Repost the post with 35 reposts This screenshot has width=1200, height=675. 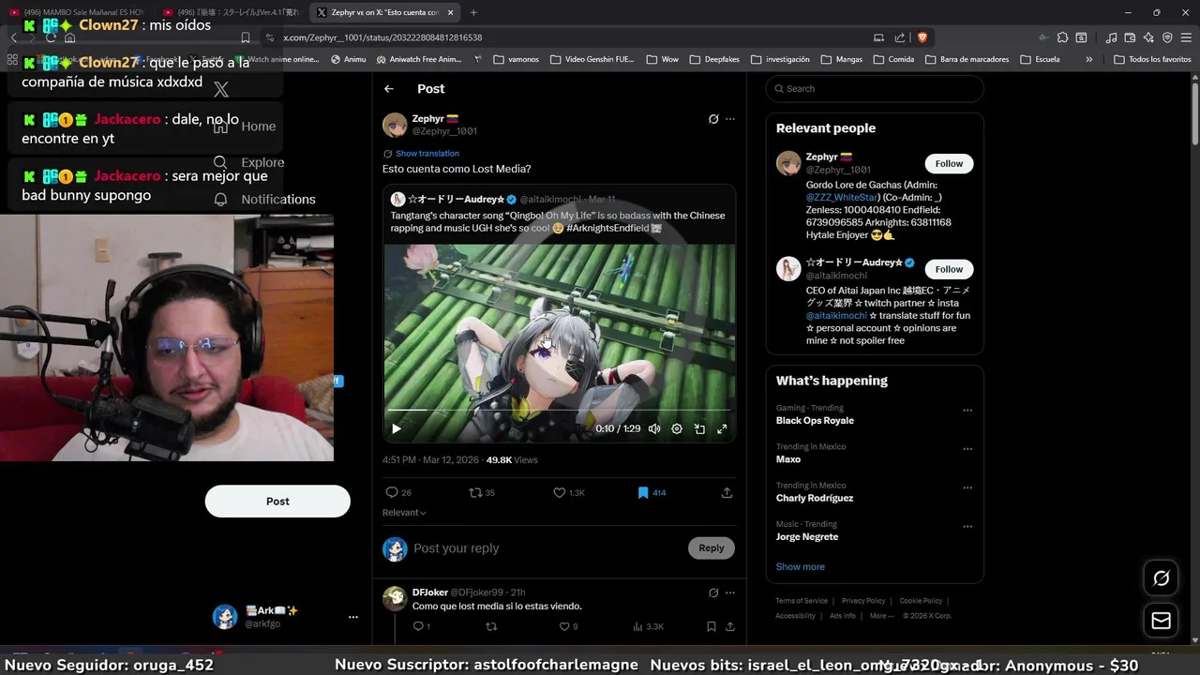tap(482, 492)
